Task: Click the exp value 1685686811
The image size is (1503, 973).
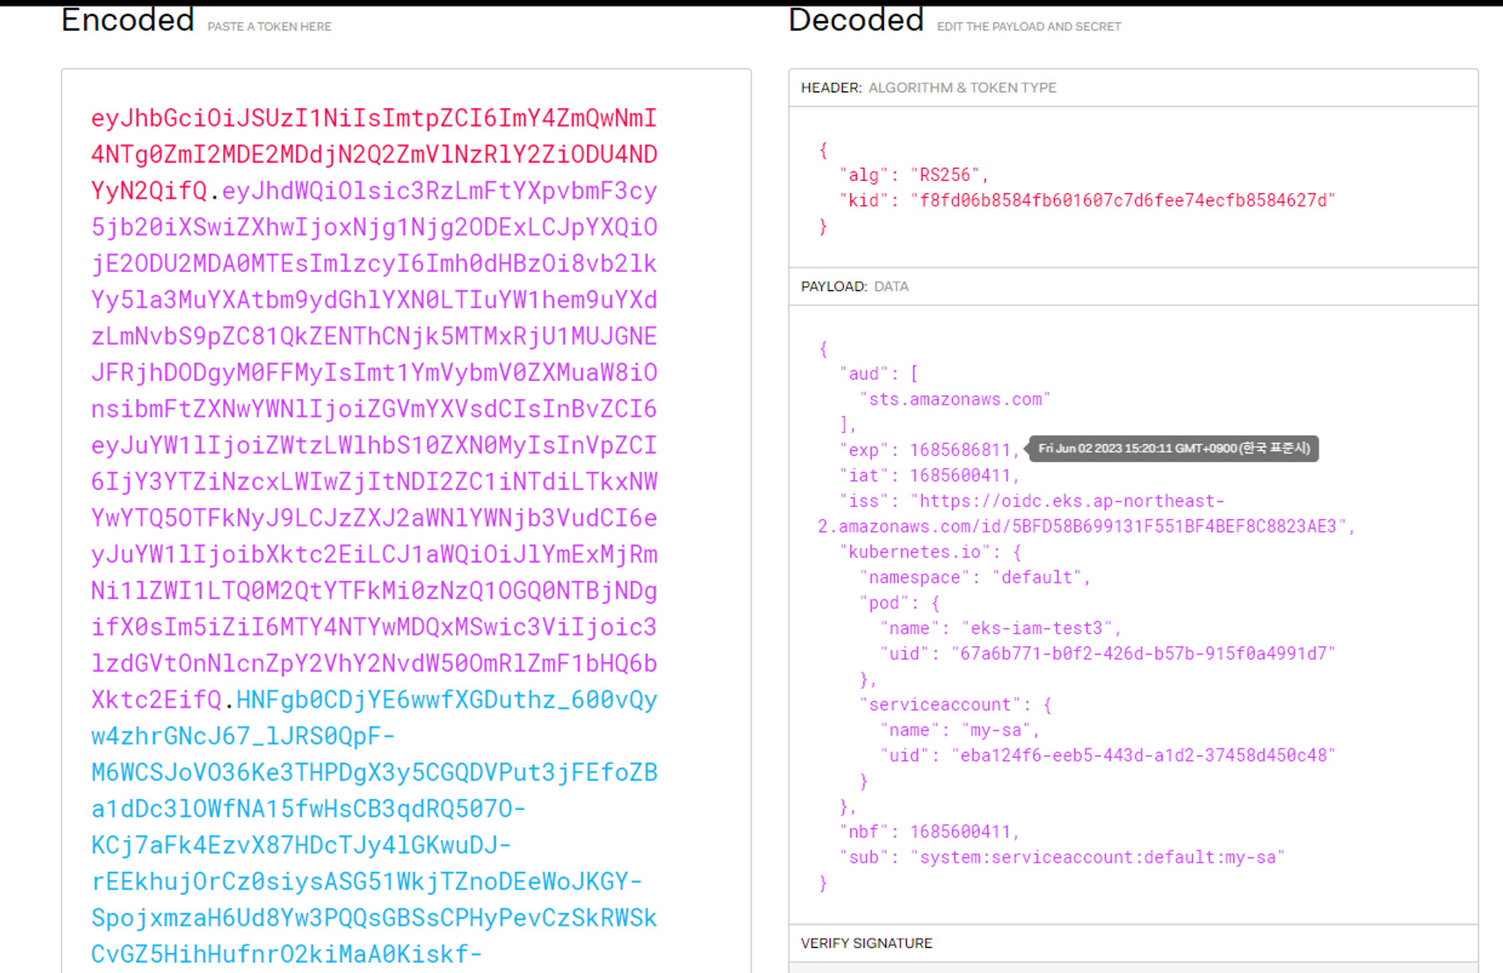Action: (960, 450)
